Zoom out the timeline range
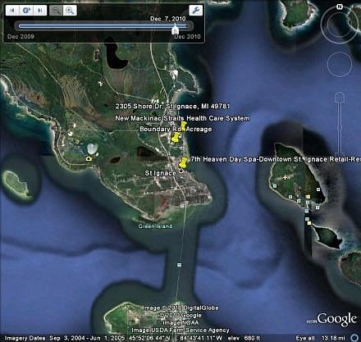The height and width of the screenshot is (342, 361). tap(56, 11)
